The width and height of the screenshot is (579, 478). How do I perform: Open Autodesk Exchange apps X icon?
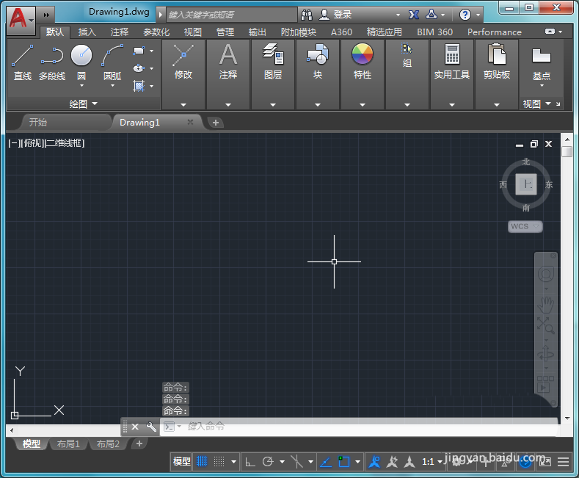(x=414, y=15)
